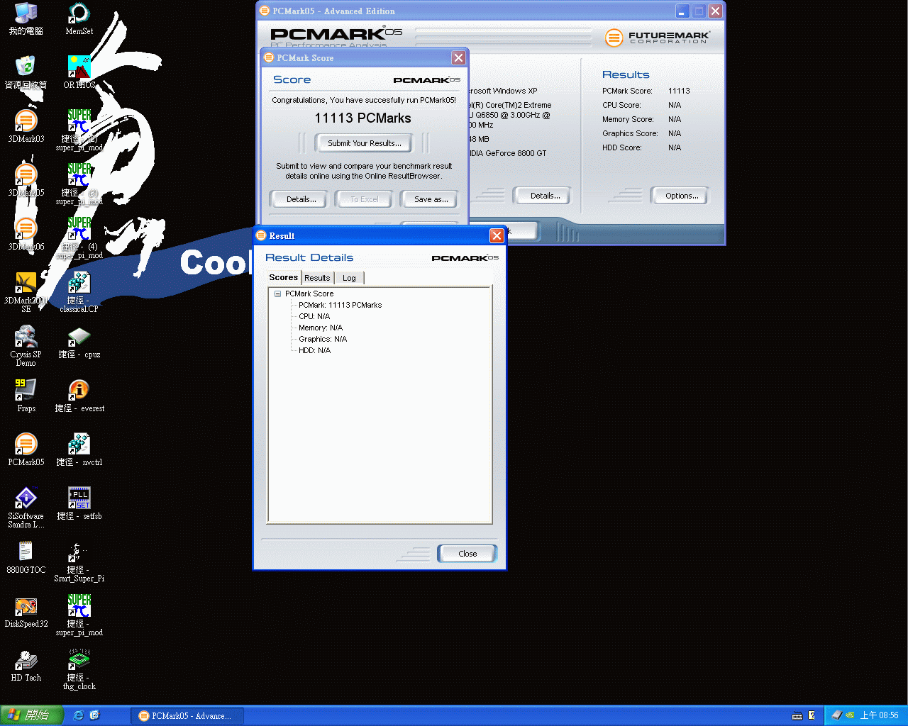Open the Crysis SP Demo icon

26,346
